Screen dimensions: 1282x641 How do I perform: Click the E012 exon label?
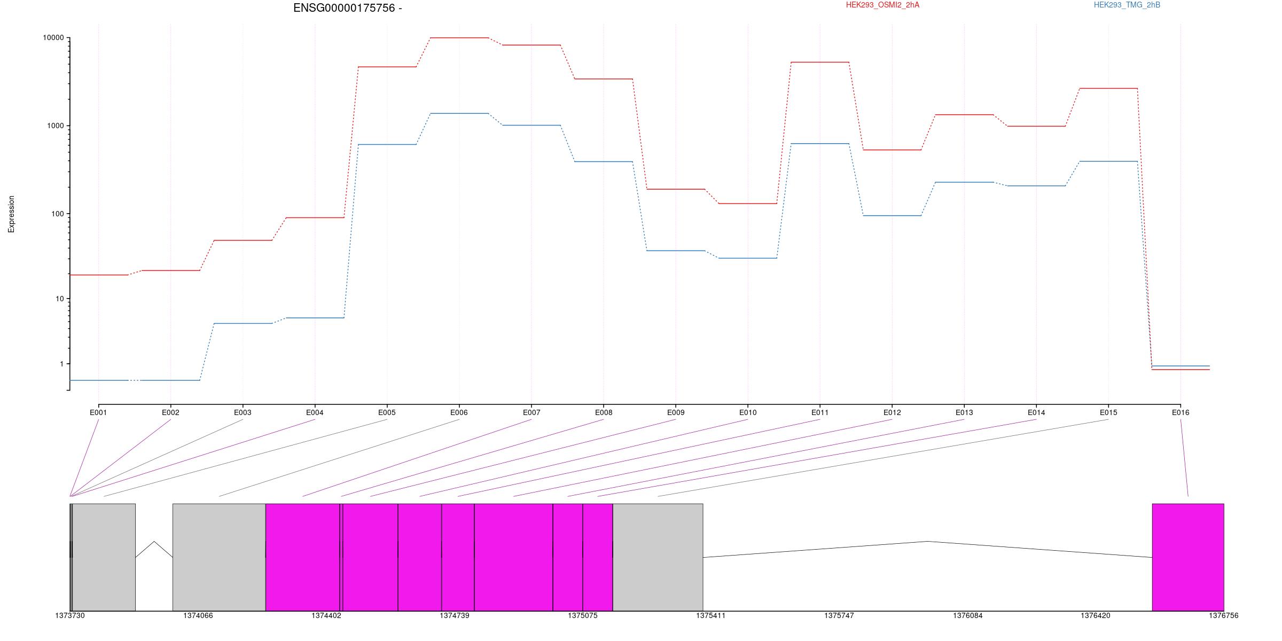coord(892,412)
